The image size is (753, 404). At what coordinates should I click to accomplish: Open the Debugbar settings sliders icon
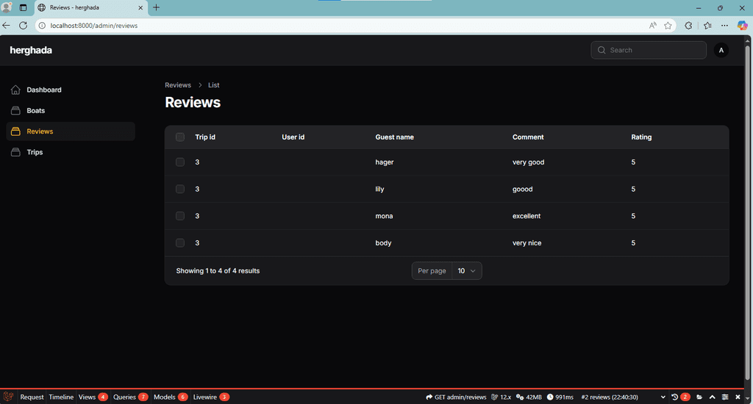(725, 397)
